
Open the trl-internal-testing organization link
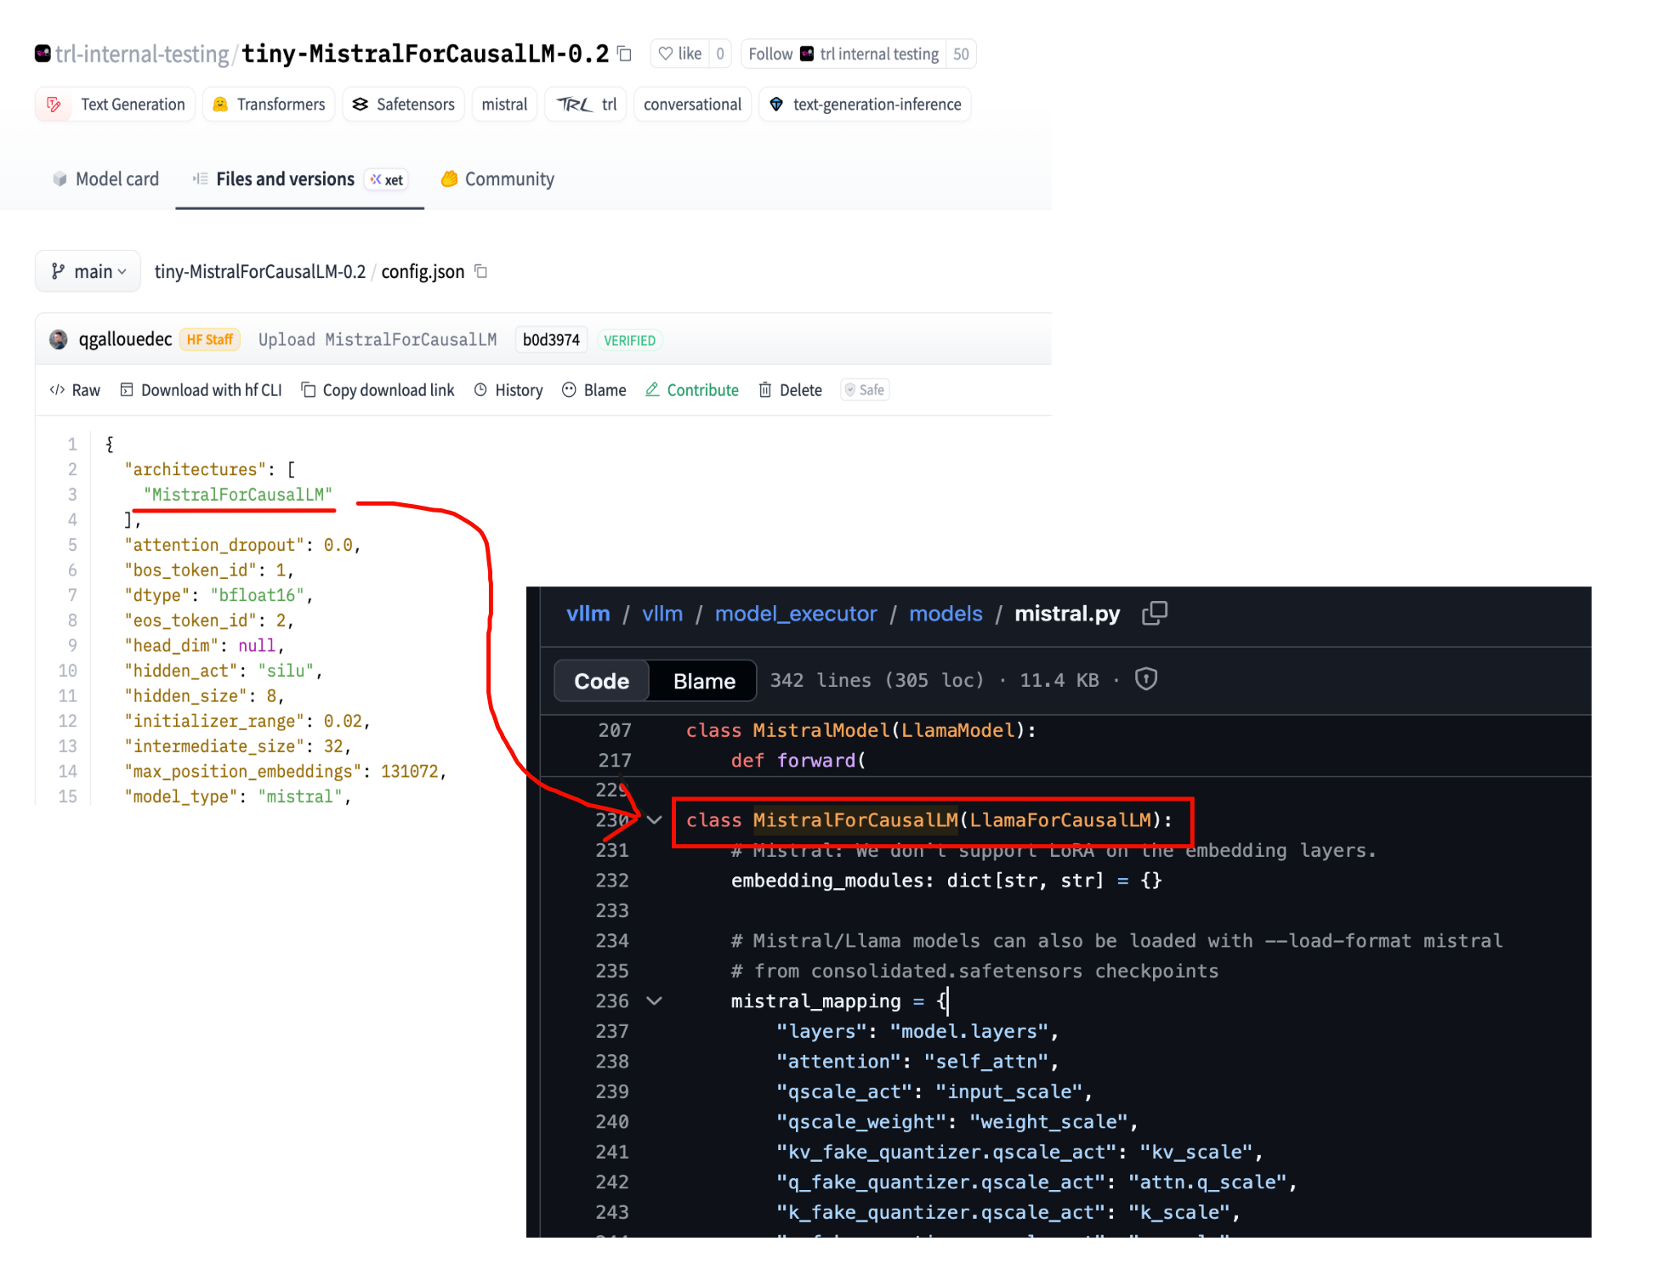tap(142, 54)
